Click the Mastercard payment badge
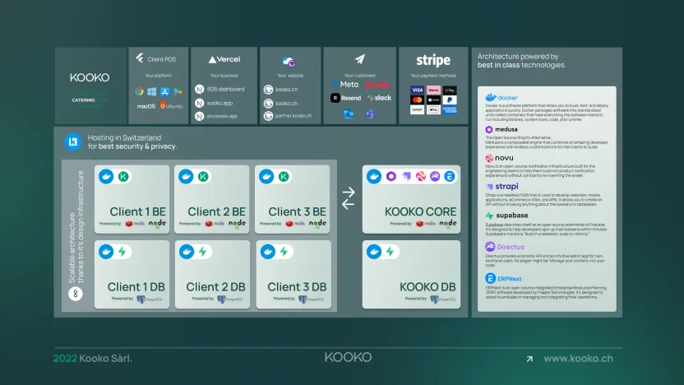 pos(417,100)
